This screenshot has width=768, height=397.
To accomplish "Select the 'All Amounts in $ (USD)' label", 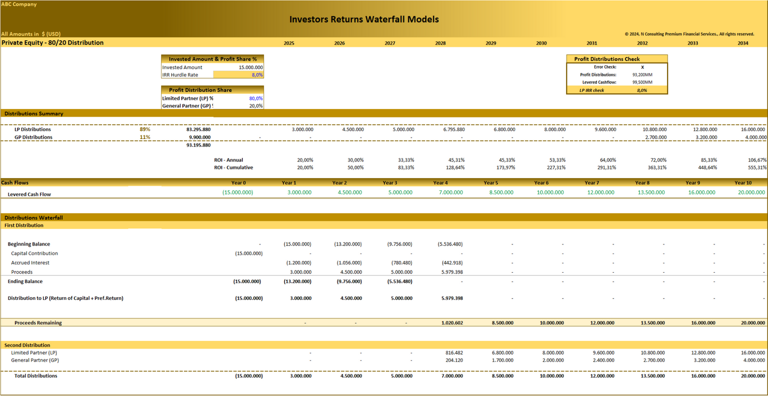I will (31, 34).
